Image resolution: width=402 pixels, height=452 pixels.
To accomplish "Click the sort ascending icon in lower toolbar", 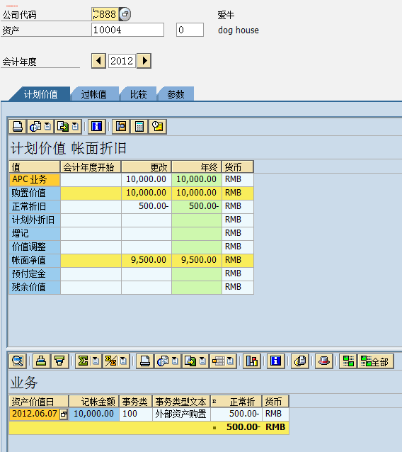I will [x=41, y=361].
